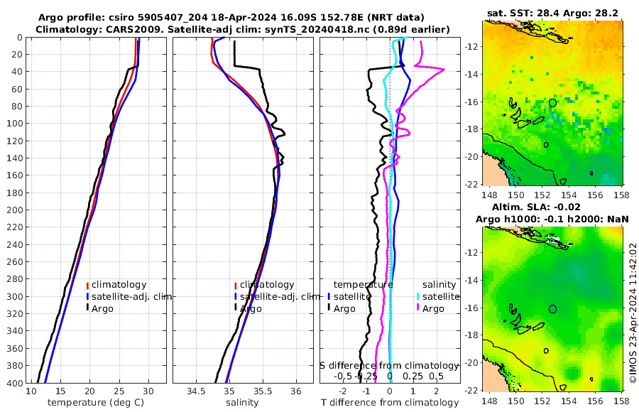Click the 'temperature' legend heading in difference panel
The width and height of the screenshot is (639, 412).
363,284
